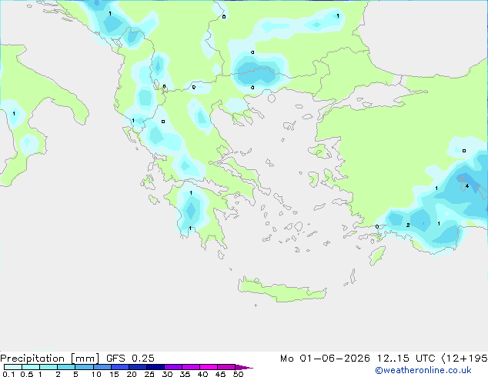Click the '0.1' legend scale label
Screen dimensions: 488x377
pos(8,374)
